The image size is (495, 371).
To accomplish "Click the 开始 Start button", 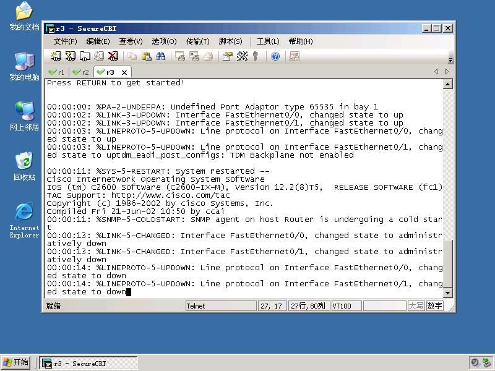I will pos(16,362).
